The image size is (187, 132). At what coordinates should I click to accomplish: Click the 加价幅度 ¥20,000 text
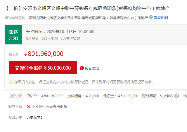[83, 96]
